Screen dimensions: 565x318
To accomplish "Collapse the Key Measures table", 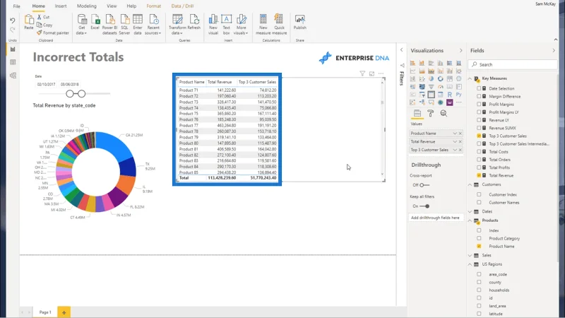I will click(x=470, y=78).
